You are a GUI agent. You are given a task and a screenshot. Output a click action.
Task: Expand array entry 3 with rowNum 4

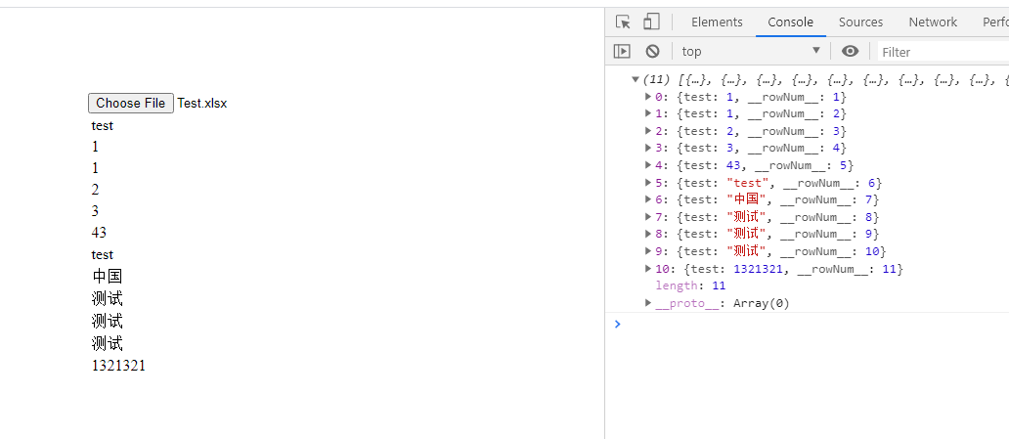(648, 148)
